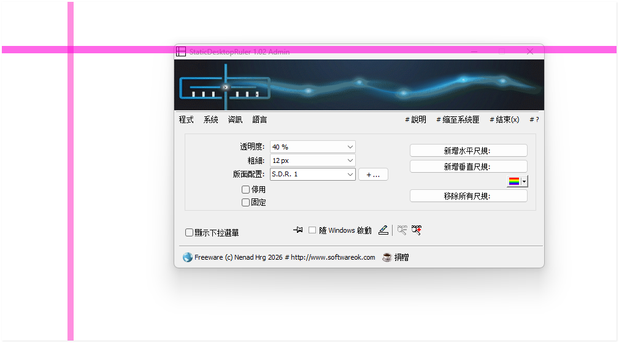The image size is (619, 343).
Task: Expand the 版面配置 S.D.R. 1 combo box
Action: pos(313,175)
